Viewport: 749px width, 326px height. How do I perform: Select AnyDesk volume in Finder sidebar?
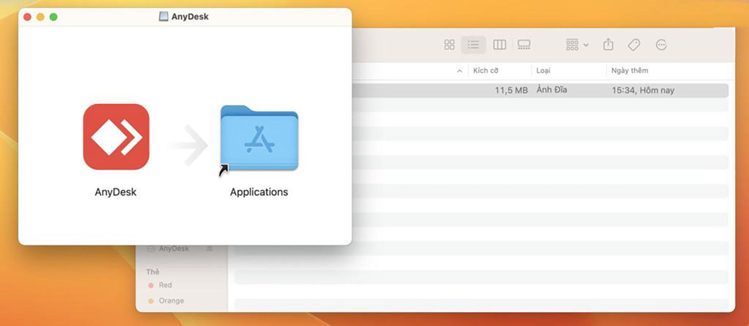[x=174, y=248]
